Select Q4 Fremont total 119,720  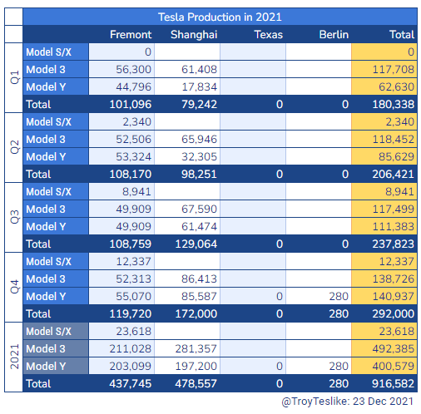click(121, 313)
